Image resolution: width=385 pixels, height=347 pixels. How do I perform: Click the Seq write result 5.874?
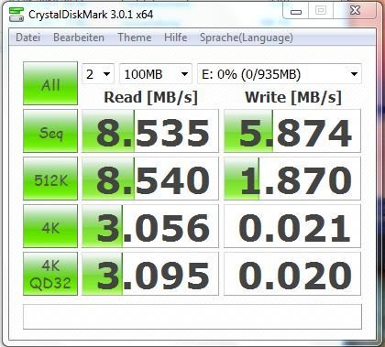[x=292, y=131]
